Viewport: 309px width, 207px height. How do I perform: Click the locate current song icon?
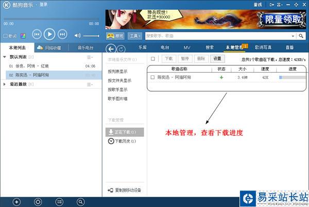tap(38, 202)
